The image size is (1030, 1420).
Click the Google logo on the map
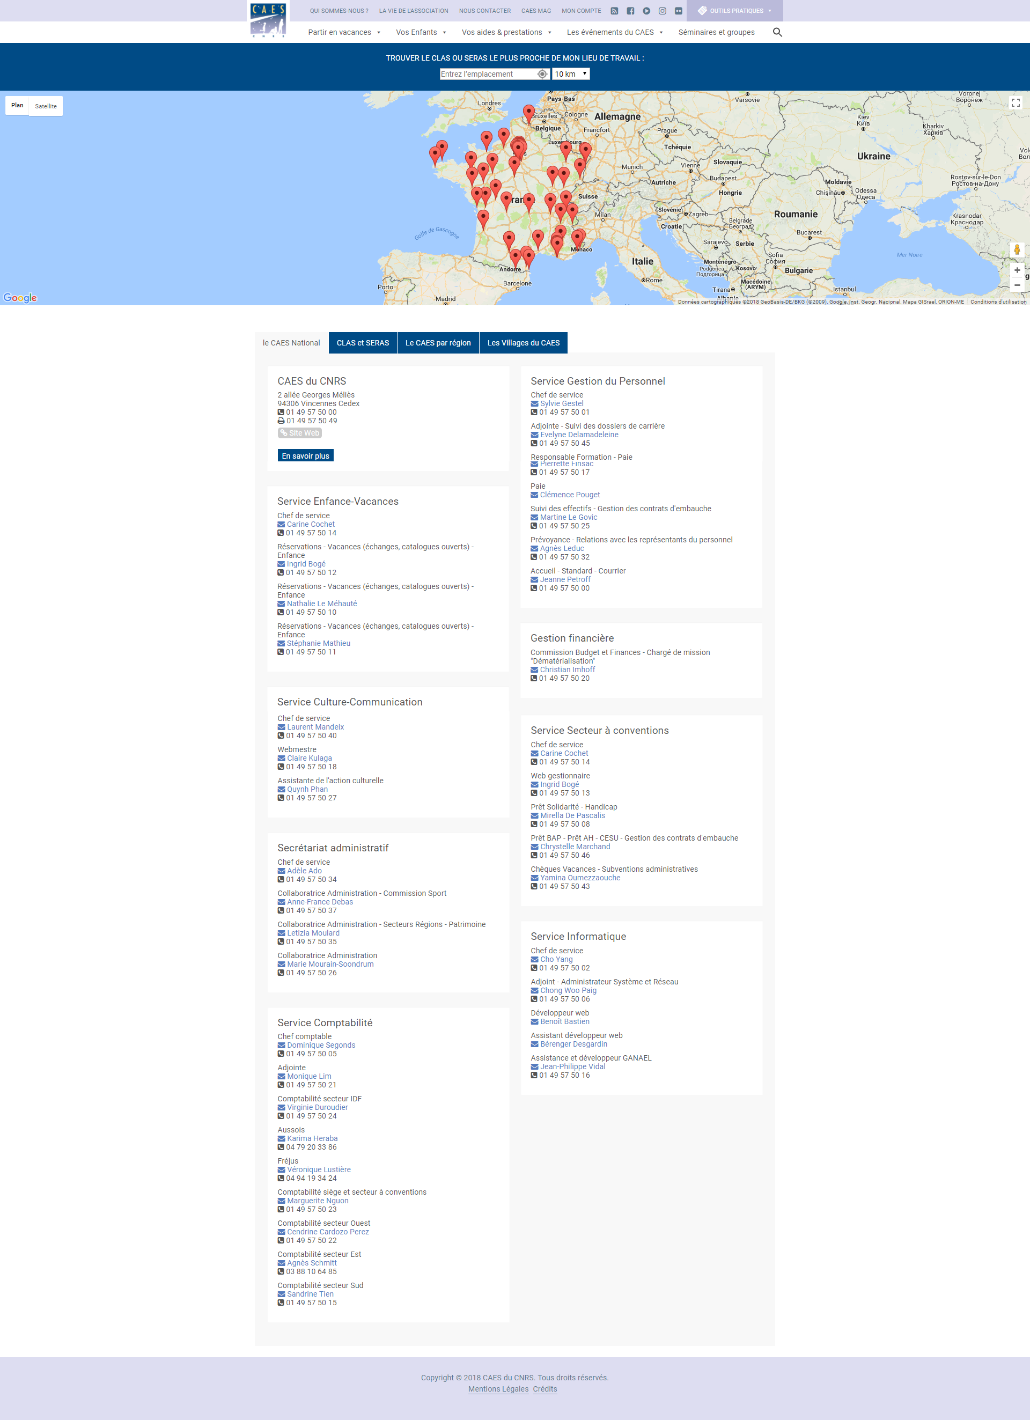(x=20, y=297)
